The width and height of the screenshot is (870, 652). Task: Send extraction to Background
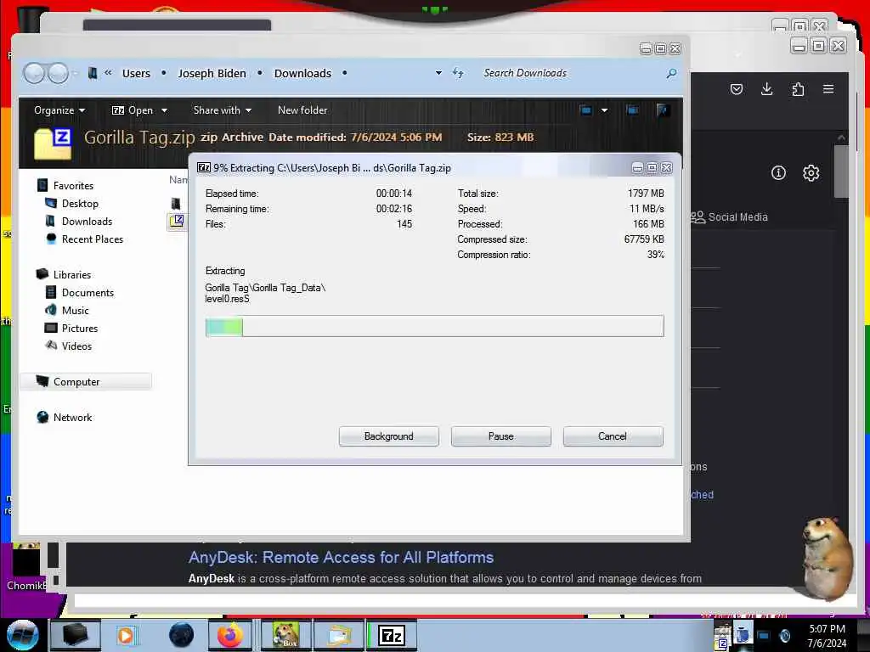click(x=388, y=436)
